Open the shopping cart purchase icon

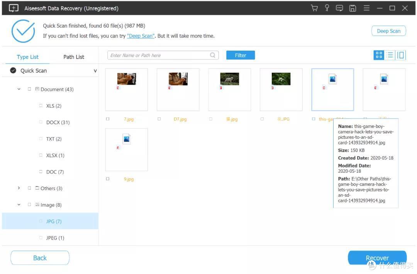[314, 8]
